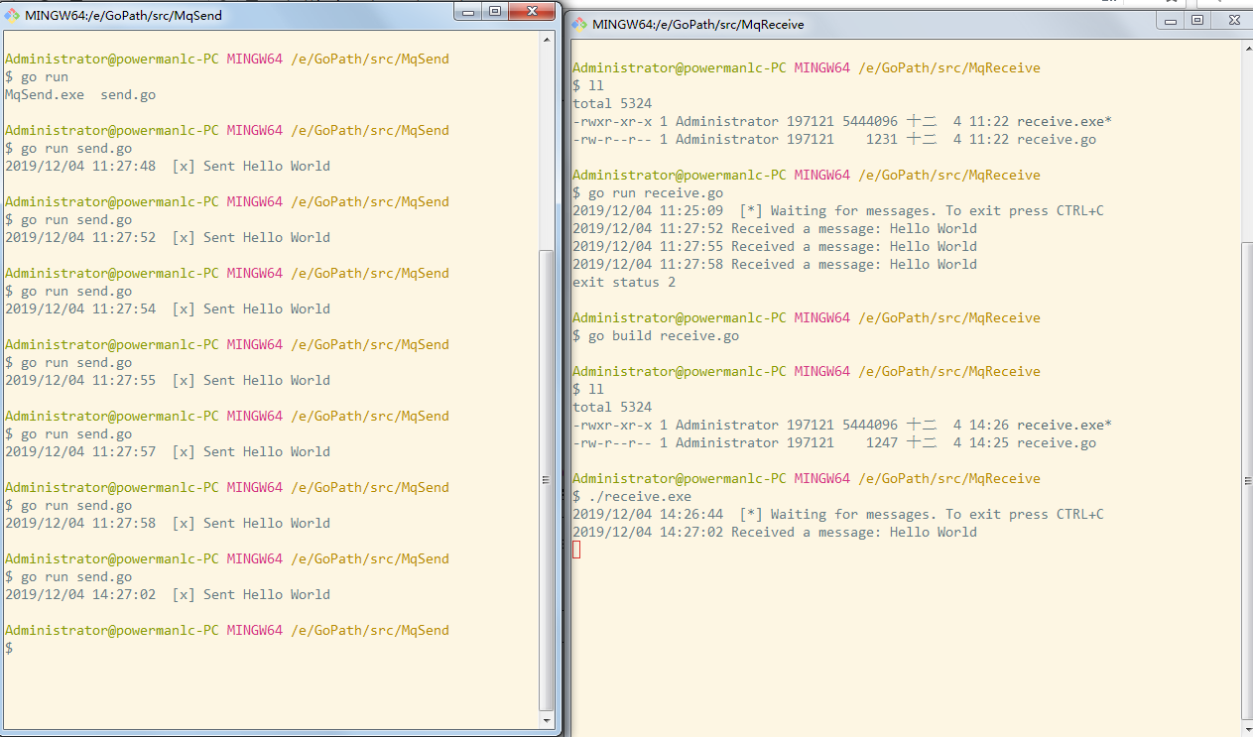Click the MqSend window title text

tap(123, 16)
